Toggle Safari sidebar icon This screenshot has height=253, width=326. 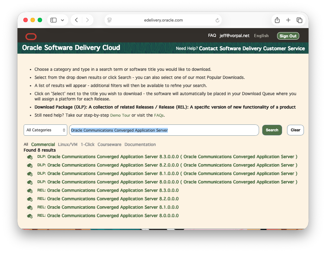coord(54,20)
